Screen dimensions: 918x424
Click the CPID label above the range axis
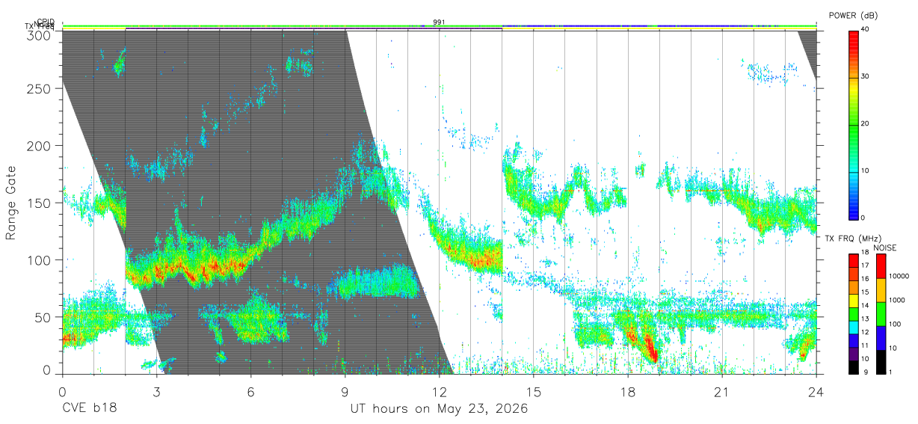[x=46, y=22]
